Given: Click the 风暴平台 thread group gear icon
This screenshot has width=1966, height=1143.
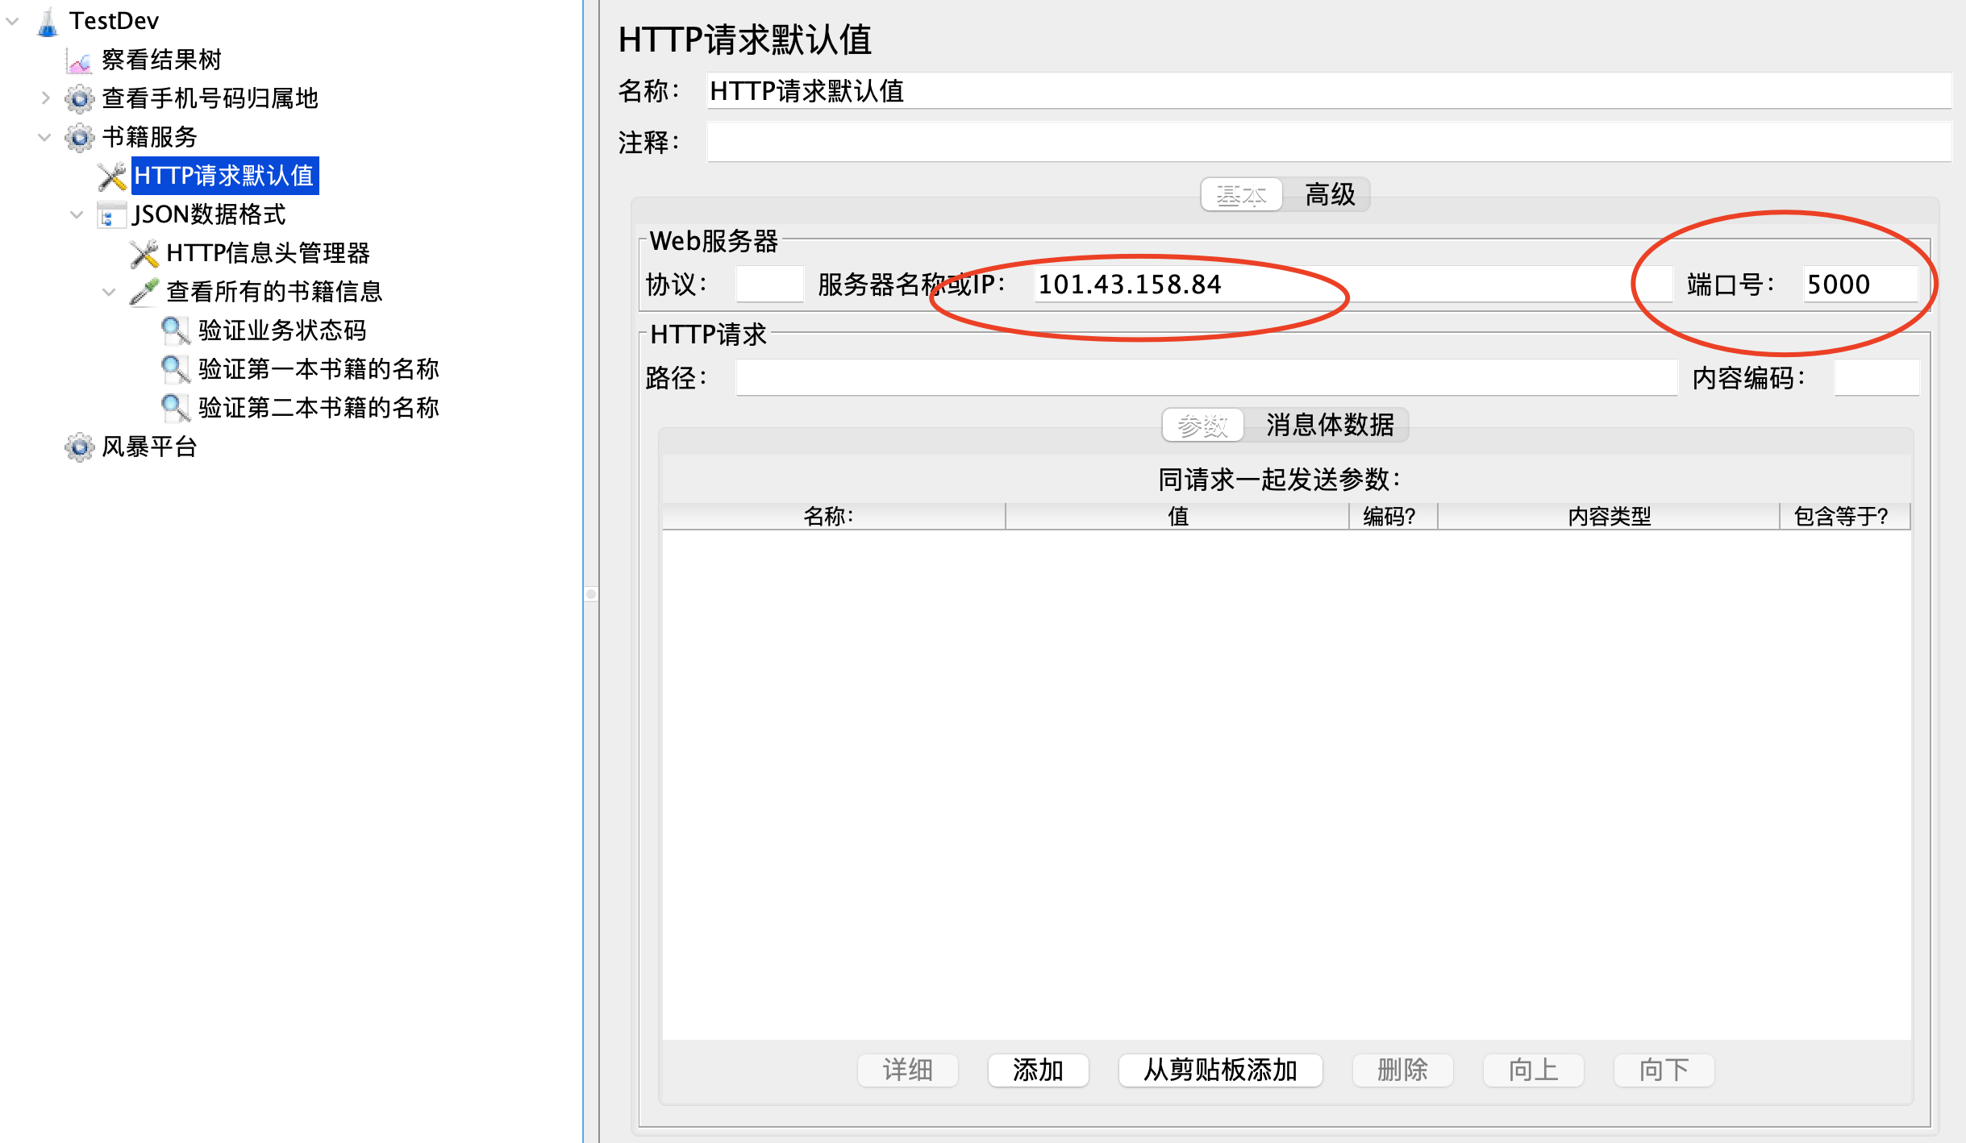Looking at the screenshot, I should click(79, 447).
